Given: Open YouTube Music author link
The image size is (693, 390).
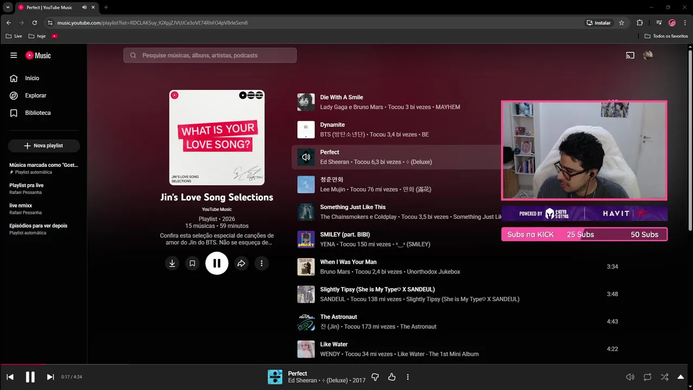Looking at the screenshot, I should coord(217,209).
